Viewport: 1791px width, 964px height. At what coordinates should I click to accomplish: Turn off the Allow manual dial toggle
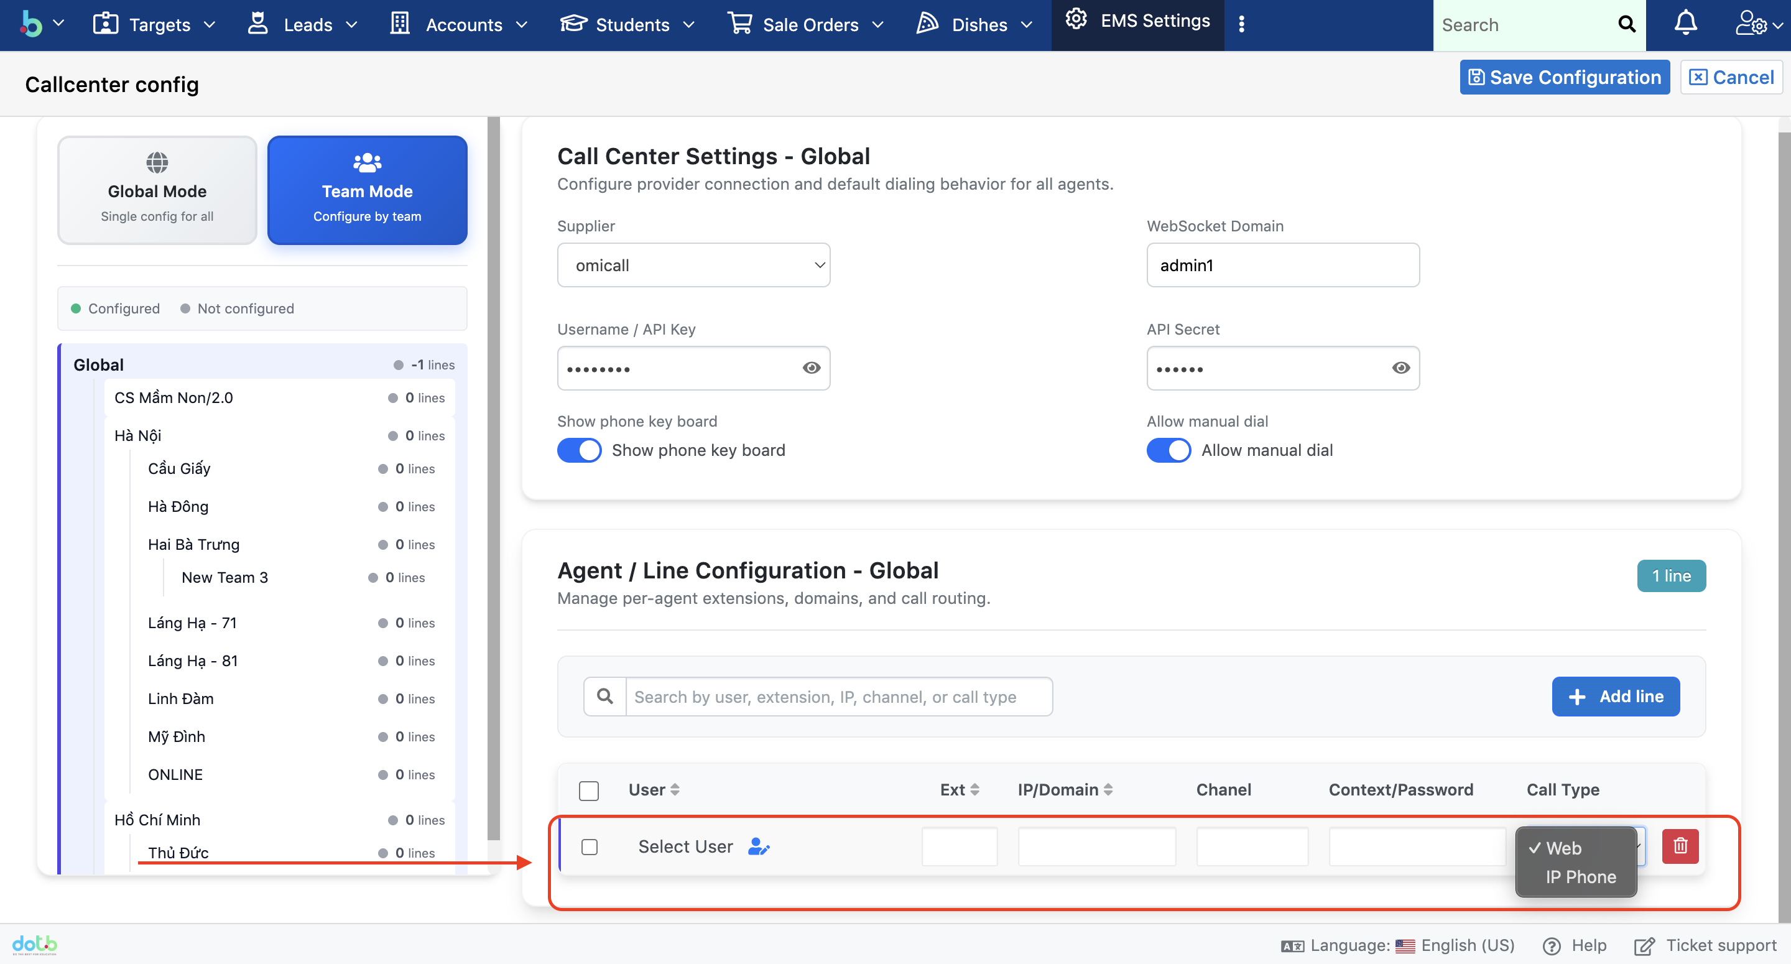1169,450
